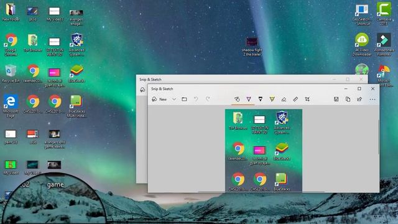Select the Google Chrome desktop shortcut

pos(11,44)
